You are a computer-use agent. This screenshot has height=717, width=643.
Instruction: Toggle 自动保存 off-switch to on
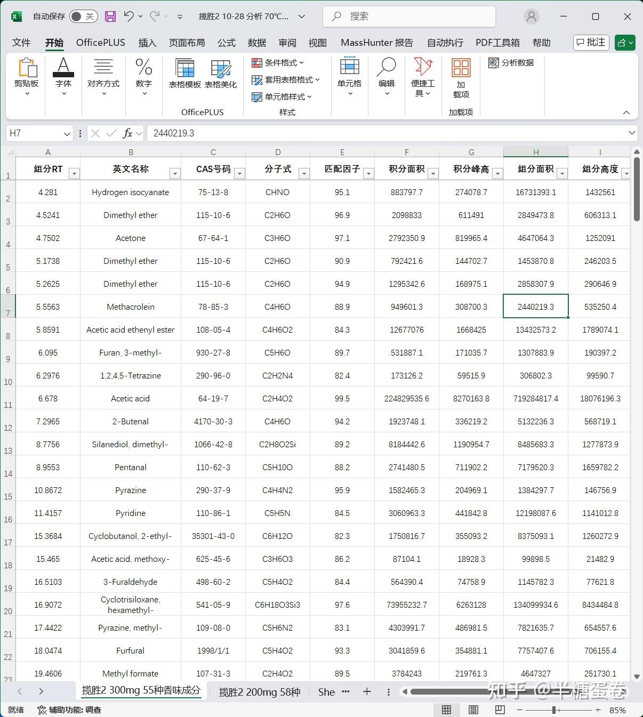(x=83, y=16)
